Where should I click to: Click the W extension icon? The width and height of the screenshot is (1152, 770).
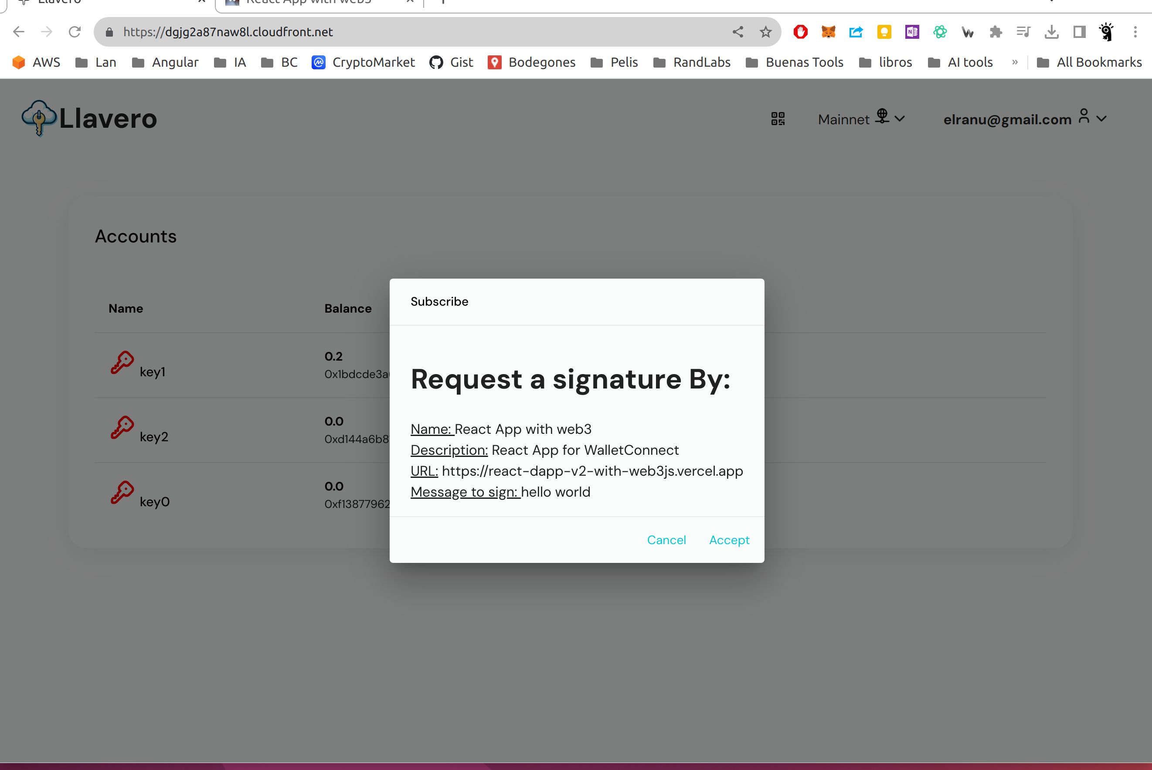[968, 32]
